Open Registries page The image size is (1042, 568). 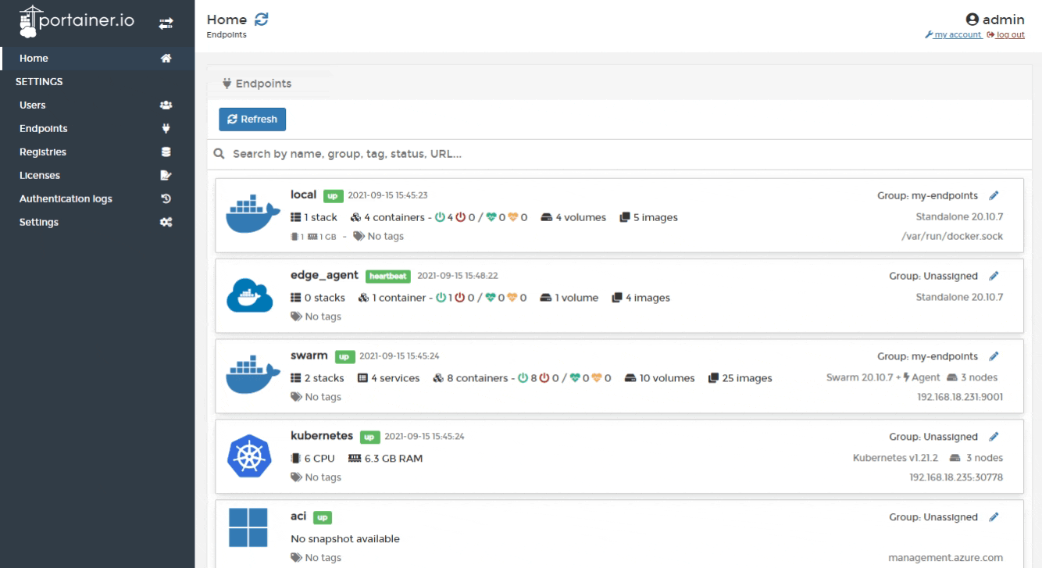pos(97,152)
